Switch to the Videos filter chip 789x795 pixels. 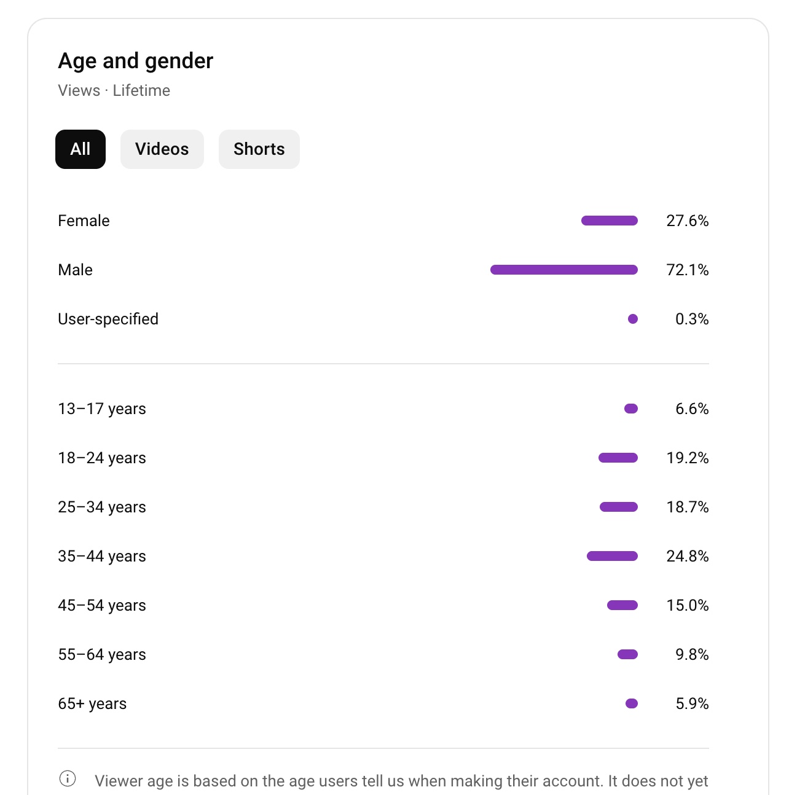[162, 149]
